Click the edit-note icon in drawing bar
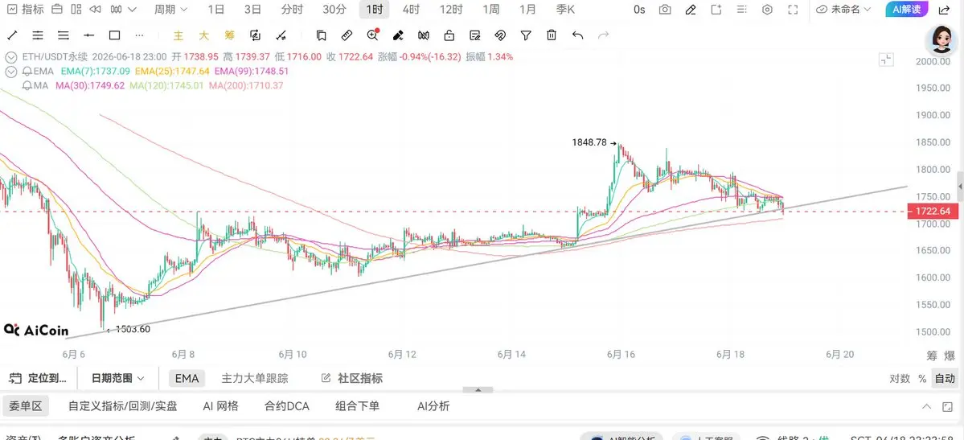This screenshot has width=964, height=440. tap(474, 35)
